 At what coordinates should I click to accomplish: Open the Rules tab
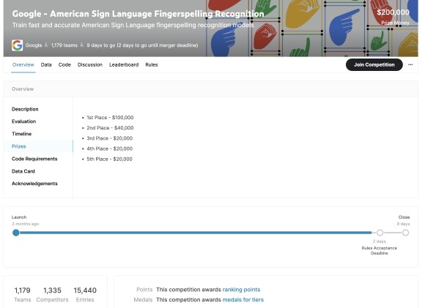[152, 64]
